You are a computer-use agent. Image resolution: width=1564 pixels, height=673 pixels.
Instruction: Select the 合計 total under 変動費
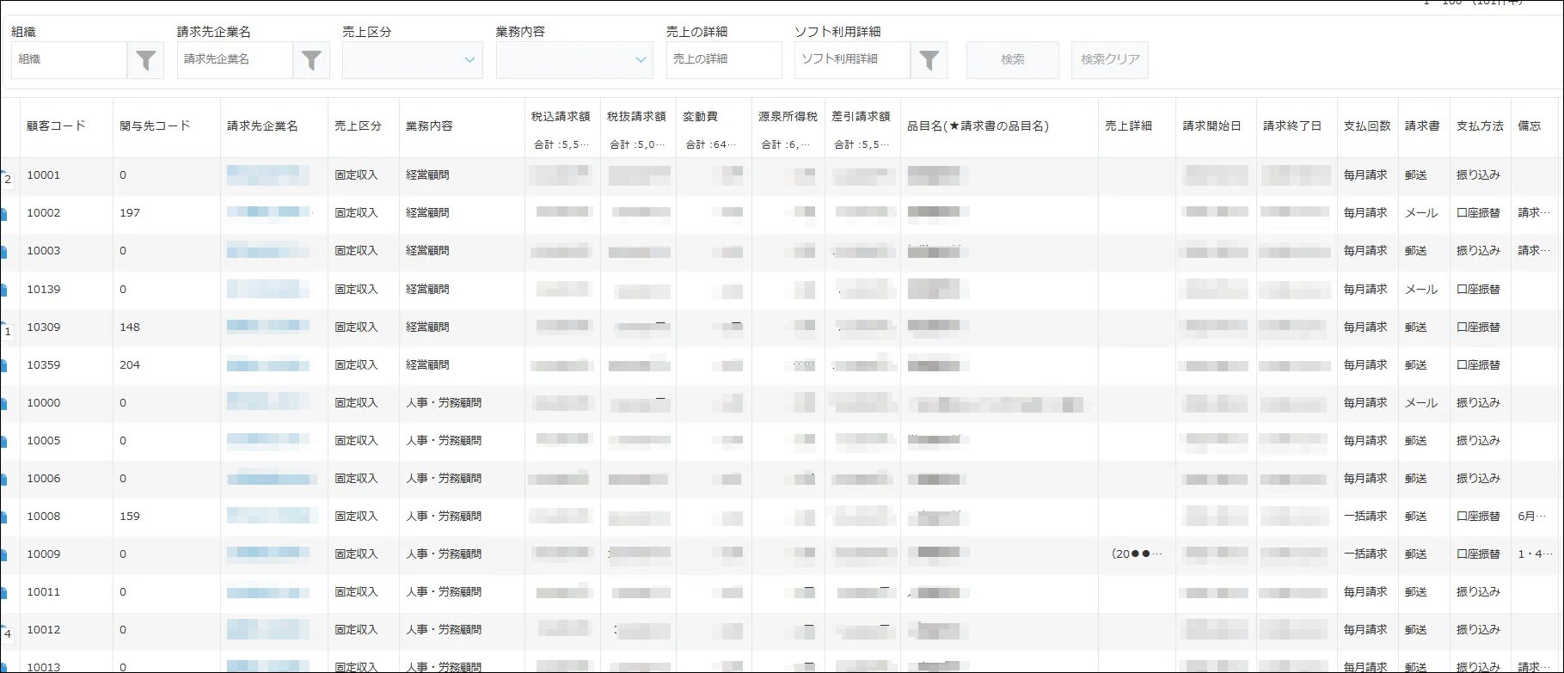[x=710, y=144]
